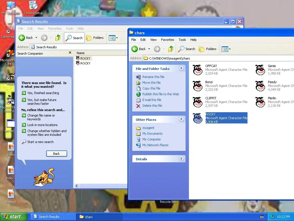Select the Bonzi character file icon
The width and height of the screenshot is (294, 221).
coord(198,86)
